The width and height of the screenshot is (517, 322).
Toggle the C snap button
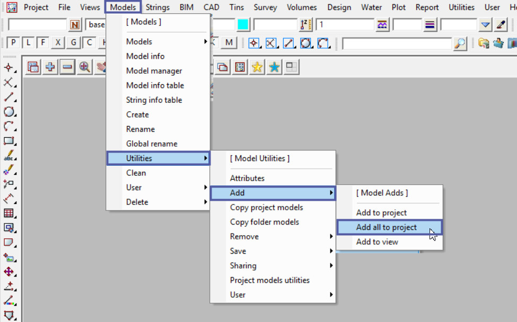[89, 42]
